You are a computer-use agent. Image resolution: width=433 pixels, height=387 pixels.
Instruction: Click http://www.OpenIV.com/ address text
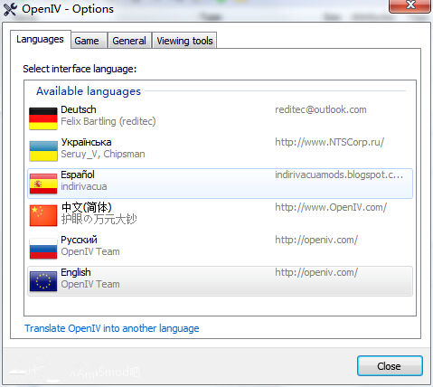[x=331, y=207]
